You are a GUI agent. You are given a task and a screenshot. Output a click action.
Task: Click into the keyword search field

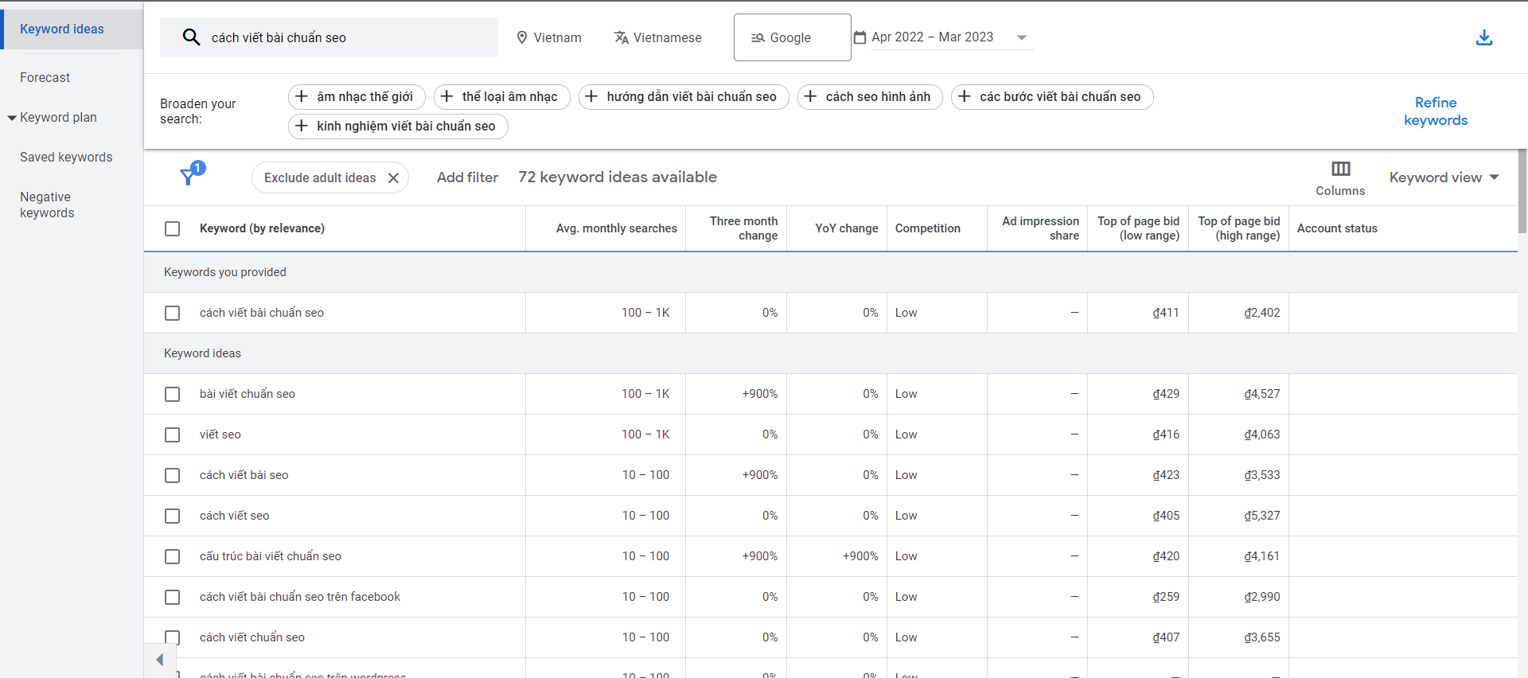329,37
